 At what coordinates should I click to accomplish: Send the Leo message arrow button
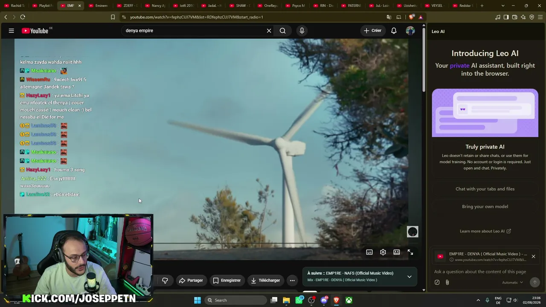(534, 282)
